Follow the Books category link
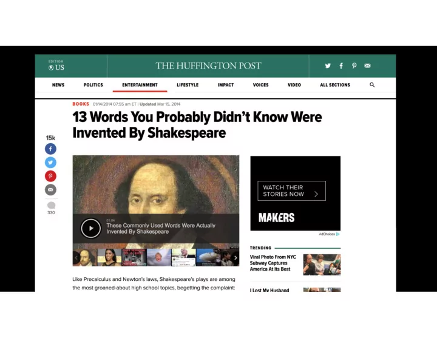The image size is (437, 338). pos(81,104)
